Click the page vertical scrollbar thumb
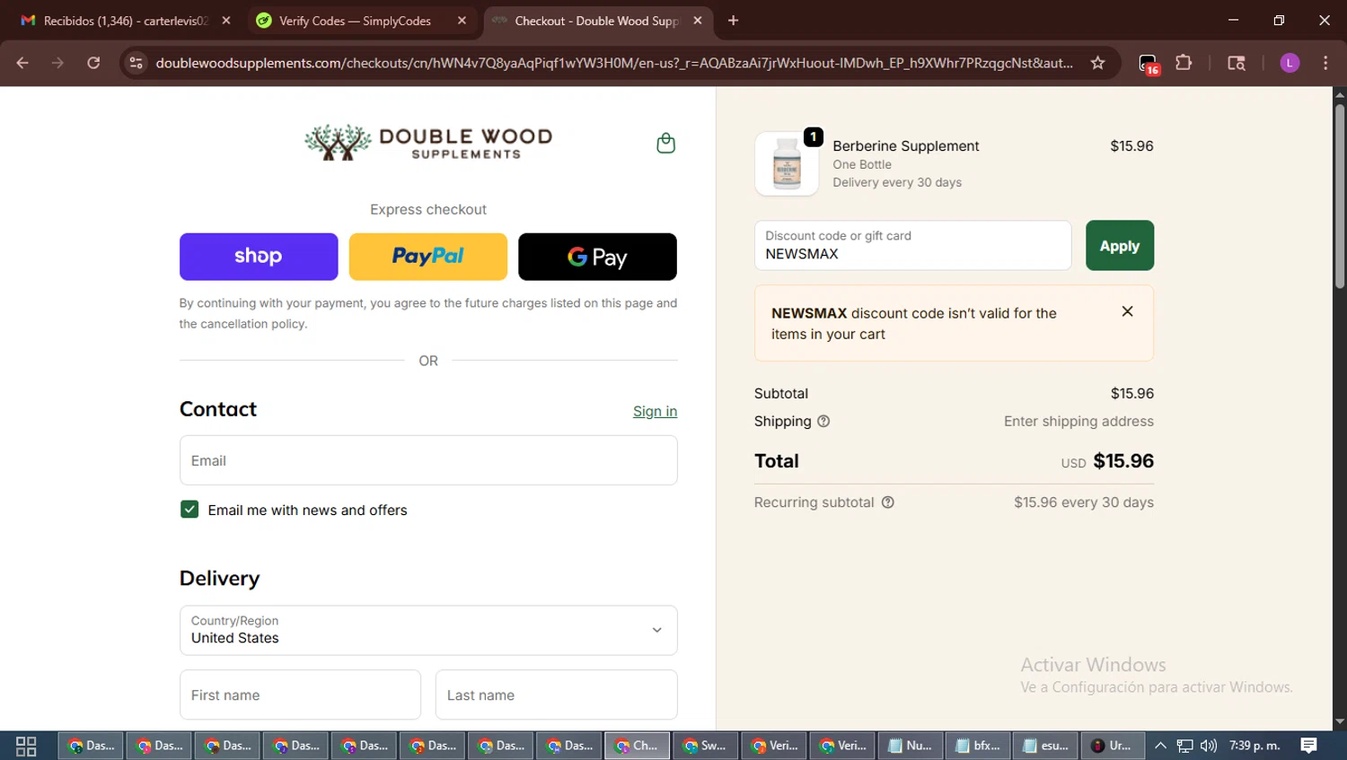1347x760 pixels. (x=1339, y=196)
